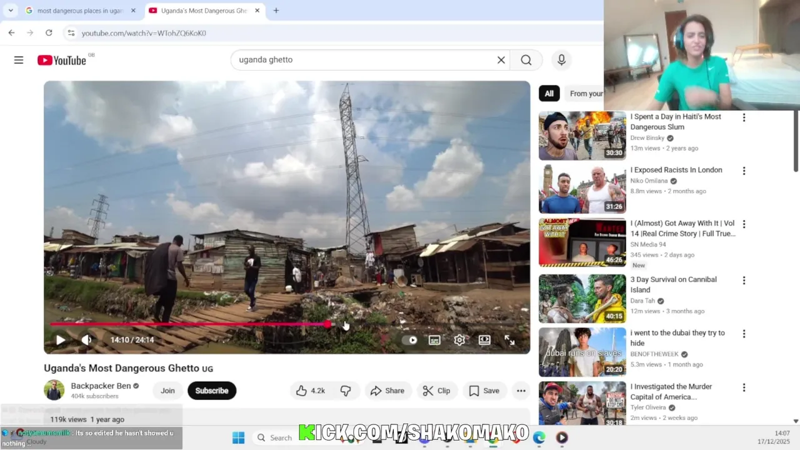The image size is (800, 450).
Task: Switch to theater mode
Action: click(484, 340)
